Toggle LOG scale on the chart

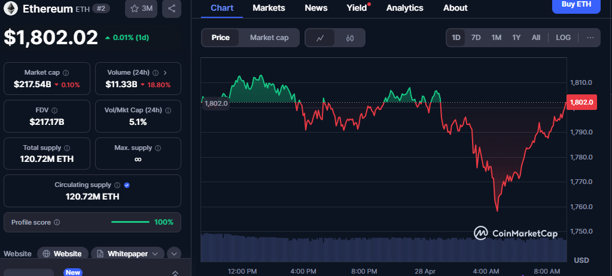[563, 38]
